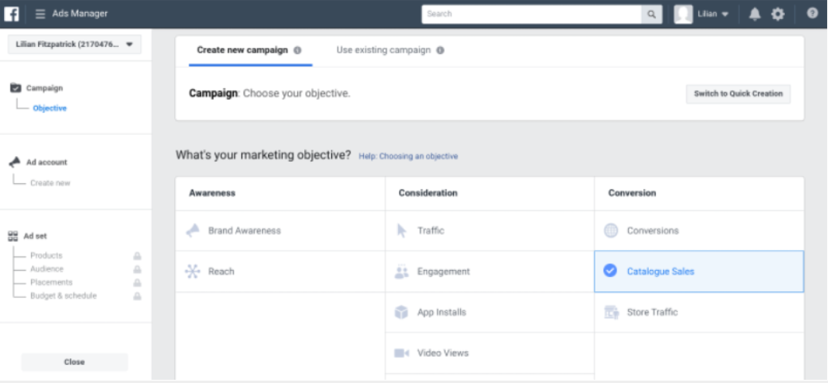Switch to Use existing campaign tab

pos(383,50)
